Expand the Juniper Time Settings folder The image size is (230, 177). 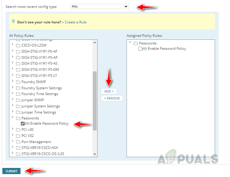13,111
